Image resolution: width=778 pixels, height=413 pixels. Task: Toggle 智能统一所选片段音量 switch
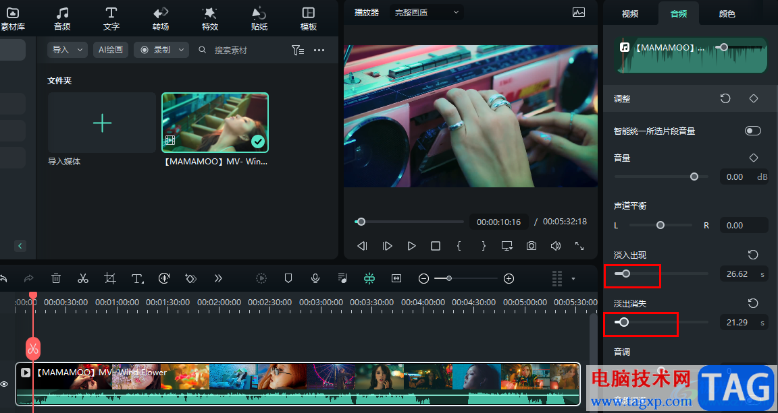pyautogui.click(x=753, y=131)
